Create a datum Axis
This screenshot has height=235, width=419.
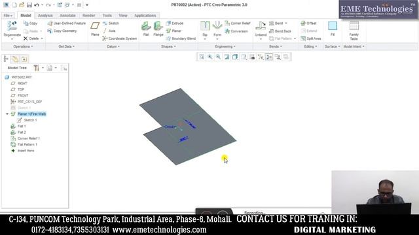[109, 31]
